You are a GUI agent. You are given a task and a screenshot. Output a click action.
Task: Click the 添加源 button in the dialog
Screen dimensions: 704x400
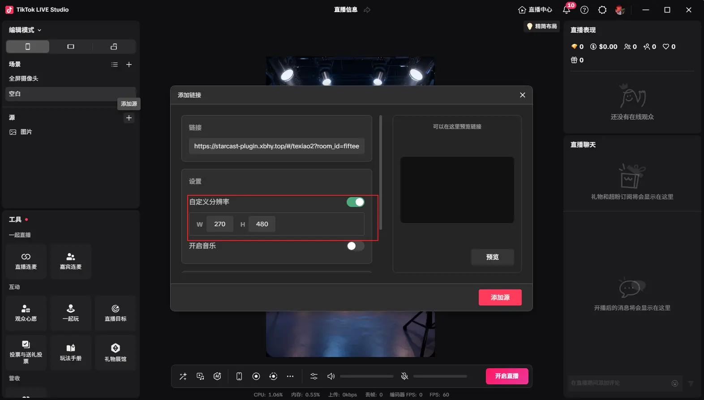pos(500,297)
